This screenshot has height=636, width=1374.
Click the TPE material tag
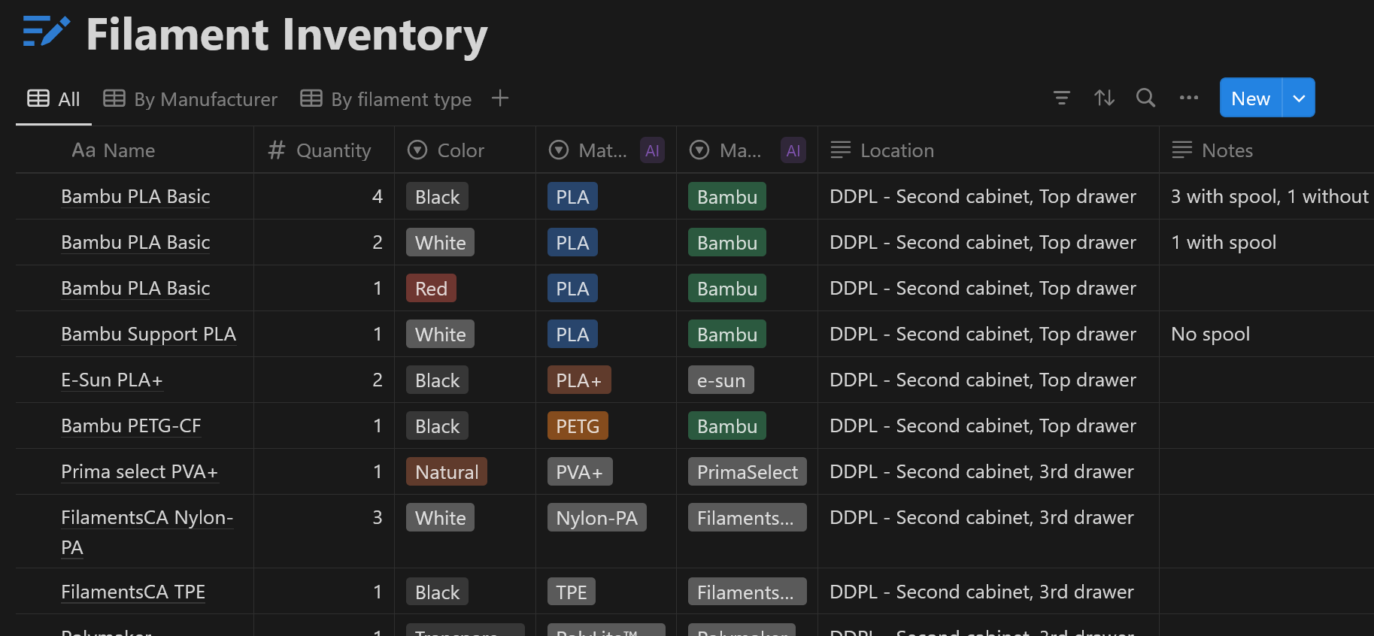572,592
